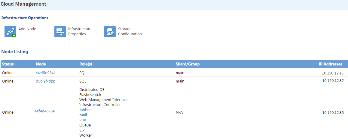
Task: Sort by the Shard/Group column header
Action: pyautogui.click(x=188, y=64)
